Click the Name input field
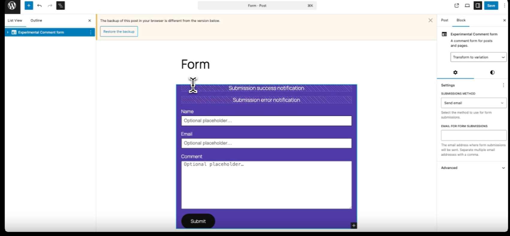Image resolution: width=510 pixels, height=236 pixels. pos(266,121)
